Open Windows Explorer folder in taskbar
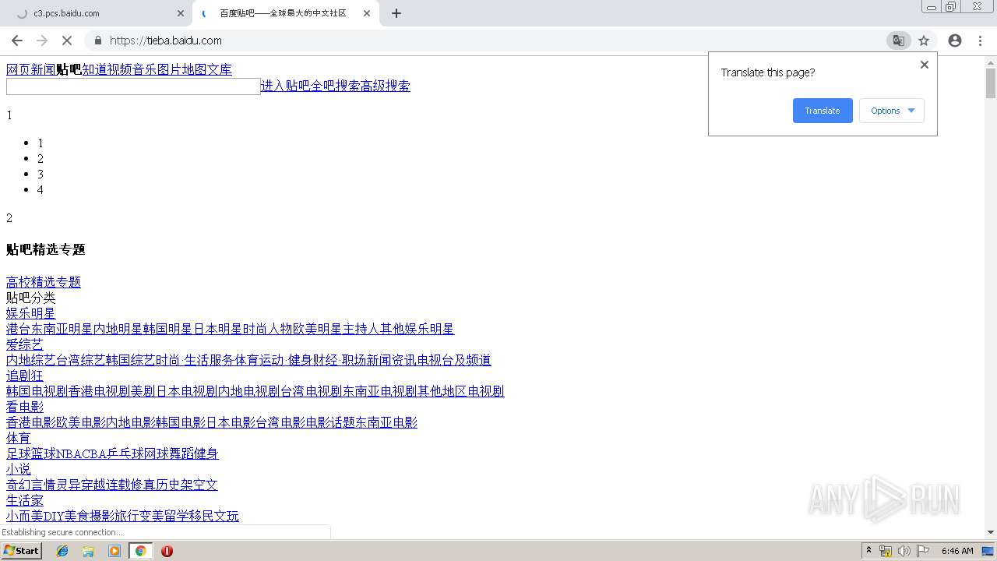This screenshot has height=561, width=997. [x=88, y=551]
